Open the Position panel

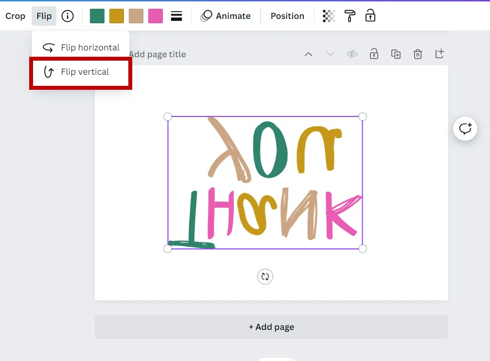(287, 16)
